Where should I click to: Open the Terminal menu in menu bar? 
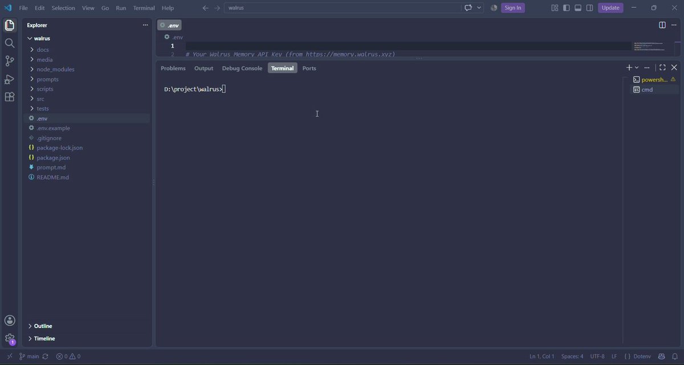(144, 8)
